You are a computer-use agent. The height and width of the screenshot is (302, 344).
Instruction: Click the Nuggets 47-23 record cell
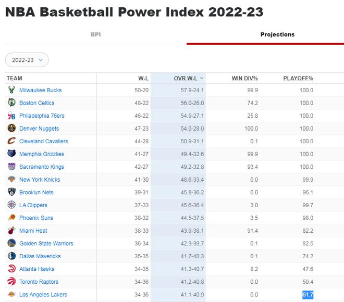point(141,129)
